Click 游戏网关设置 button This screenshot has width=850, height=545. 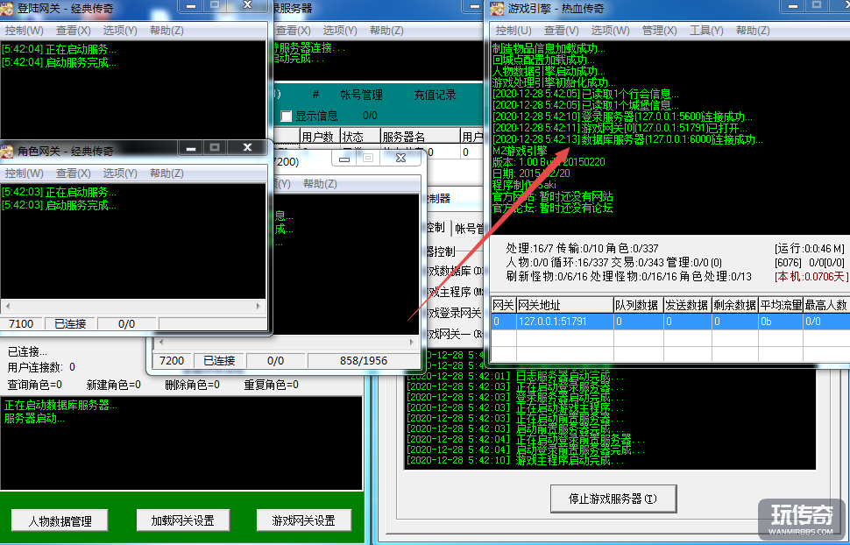[x=303, y=521]
